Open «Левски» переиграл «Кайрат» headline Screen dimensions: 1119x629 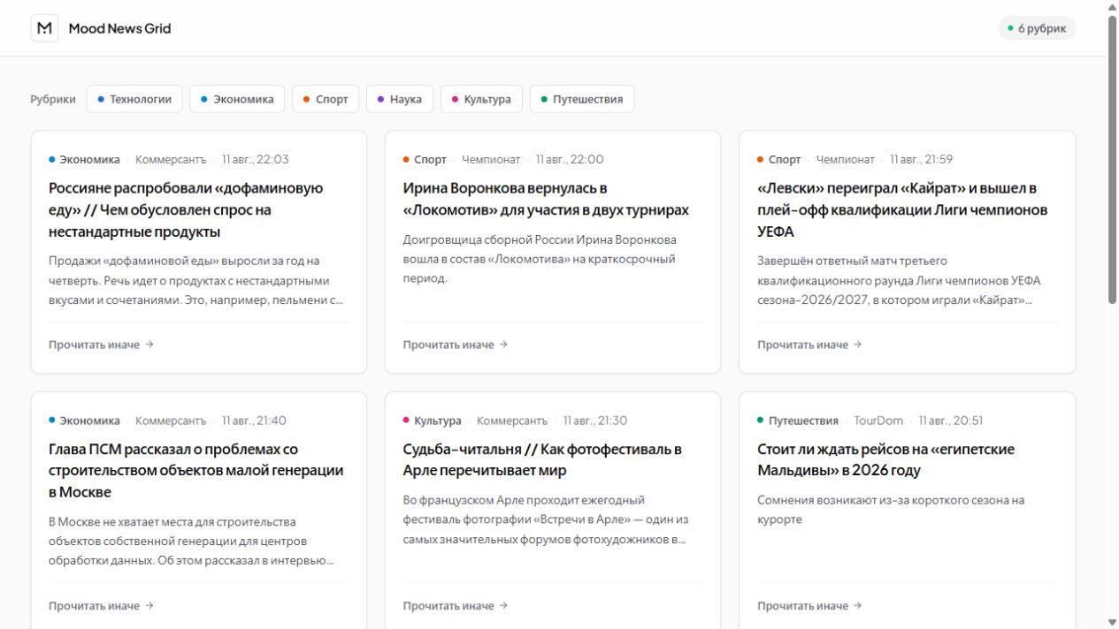point(902,210)
